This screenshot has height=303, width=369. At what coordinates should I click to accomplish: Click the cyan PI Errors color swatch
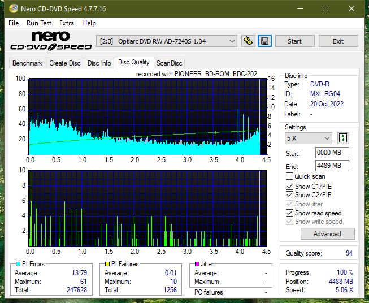18,264
